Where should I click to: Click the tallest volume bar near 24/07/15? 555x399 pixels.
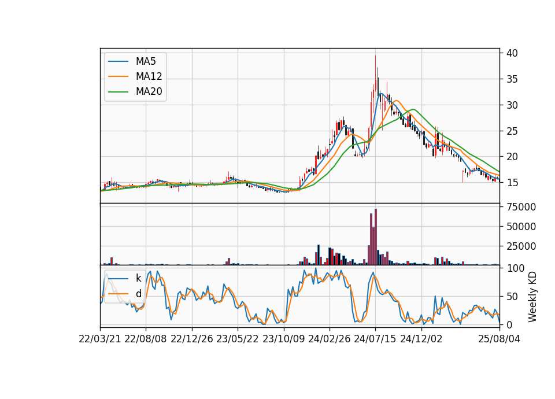(376, 237)
